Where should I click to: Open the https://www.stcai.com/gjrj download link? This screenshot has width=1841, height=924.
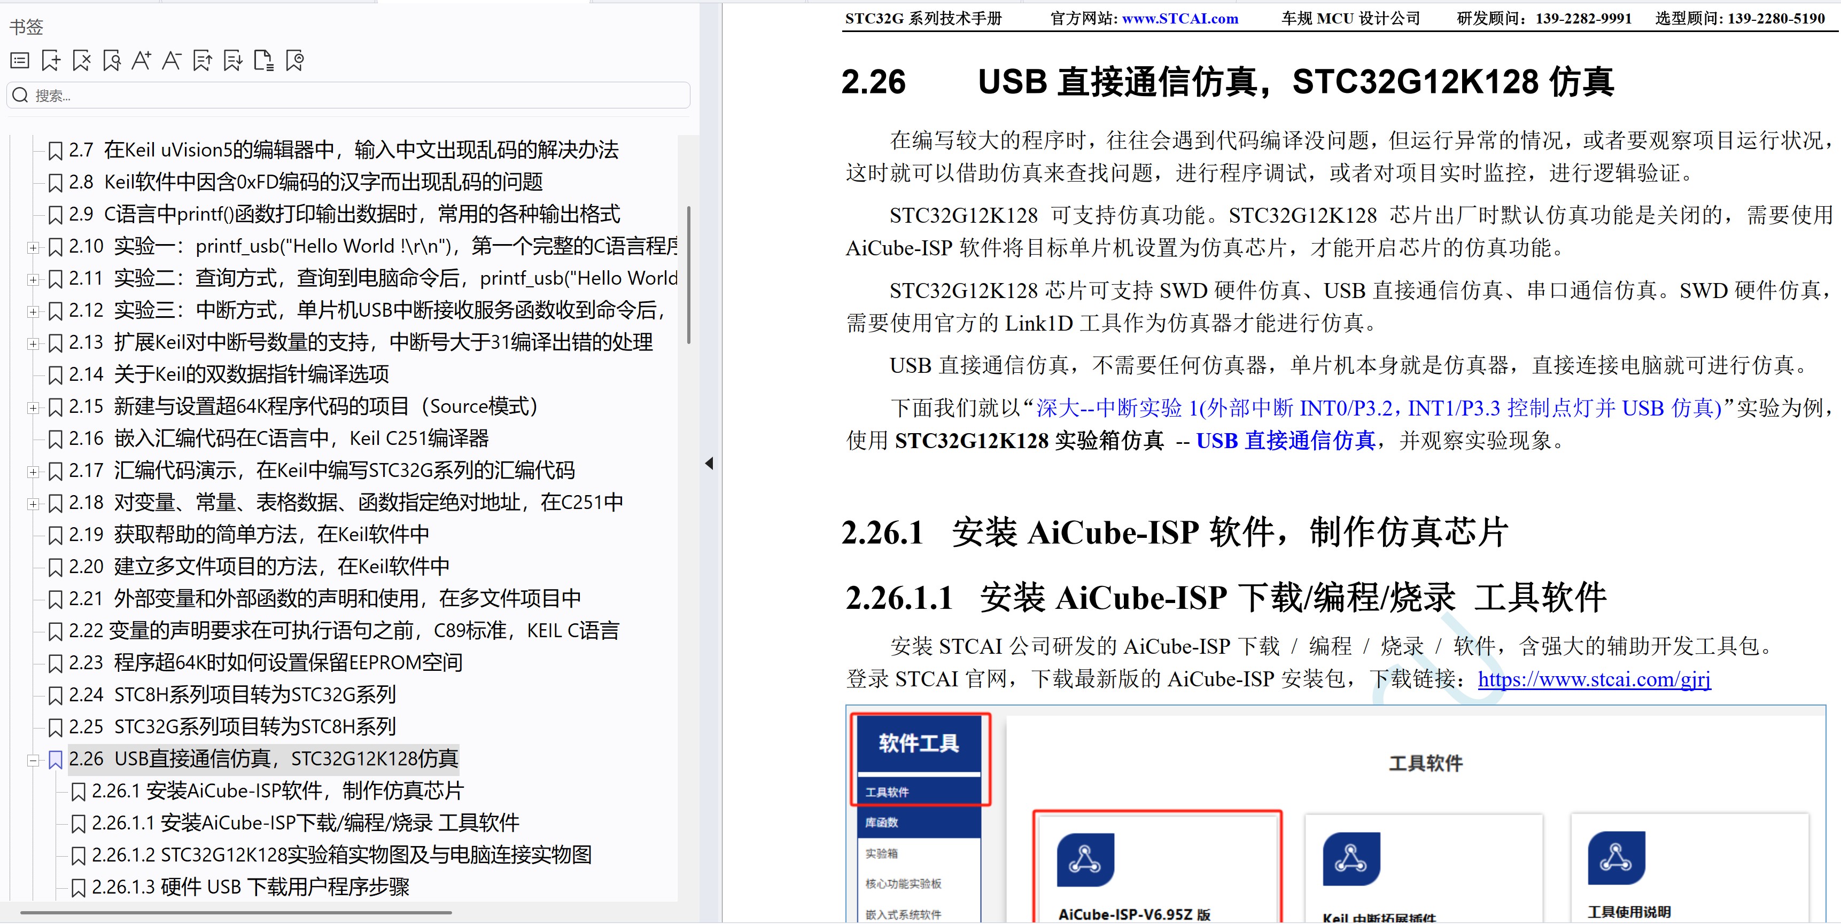[1595, 679]
